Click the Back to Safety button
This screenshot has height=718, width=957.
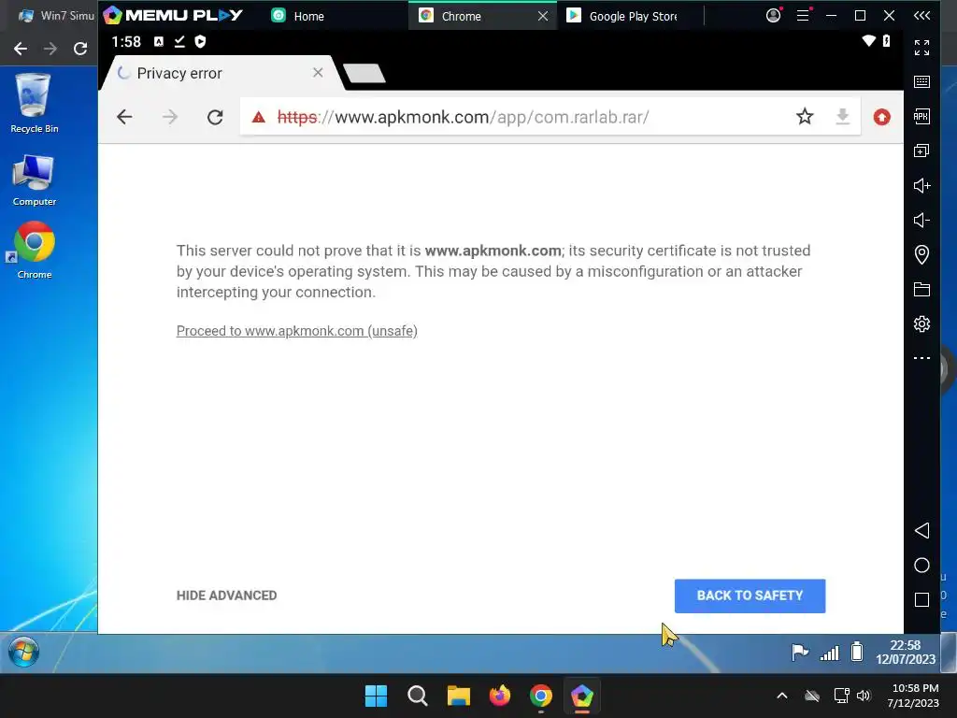(750, 596)
